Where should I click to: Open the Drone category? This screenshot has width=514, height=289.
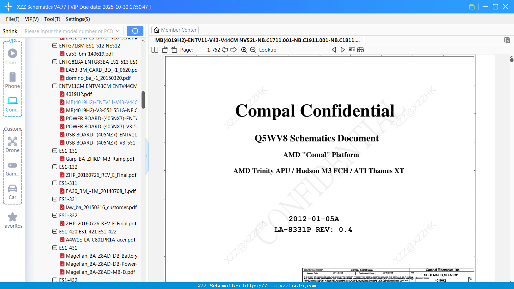tap(12, 144)
